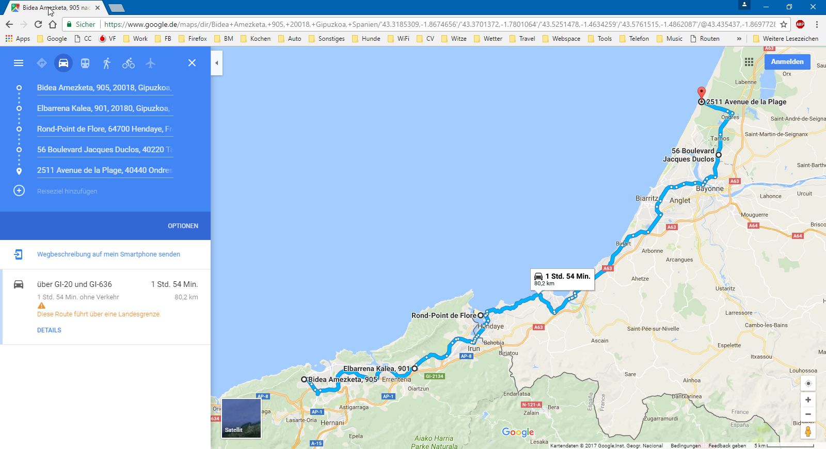Open the OPTIONEN route options

(183, 226)
